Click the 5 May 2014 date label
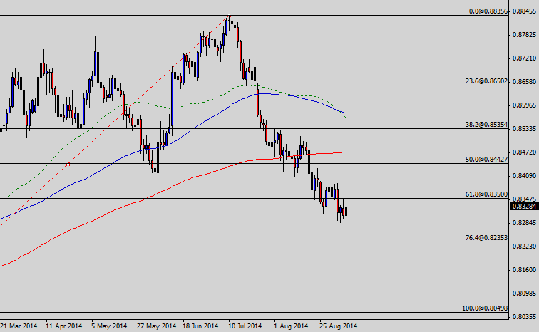 tap(111, 326)
